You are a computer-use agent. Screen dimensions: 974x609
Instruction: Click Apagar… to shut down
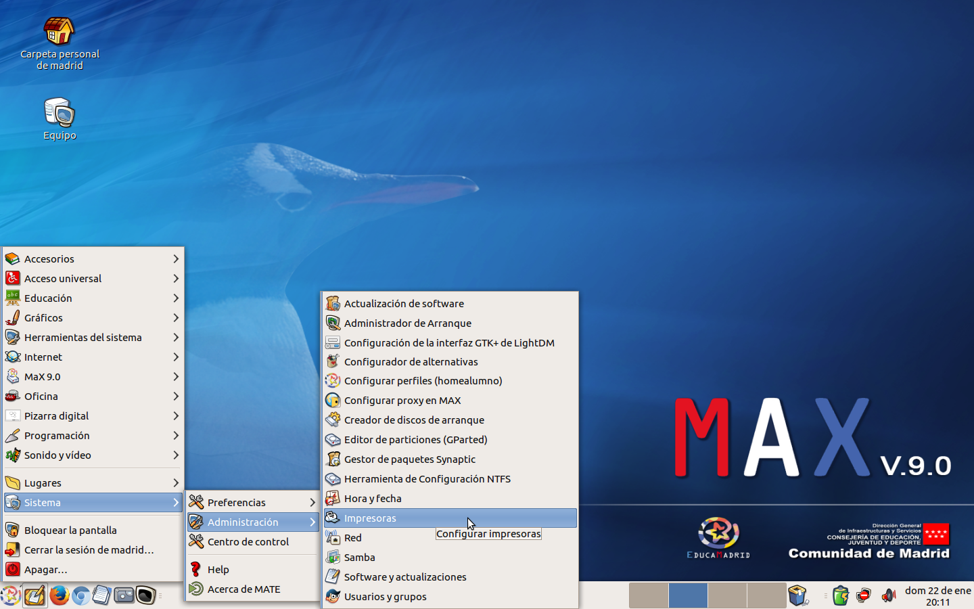click(93, 570)
